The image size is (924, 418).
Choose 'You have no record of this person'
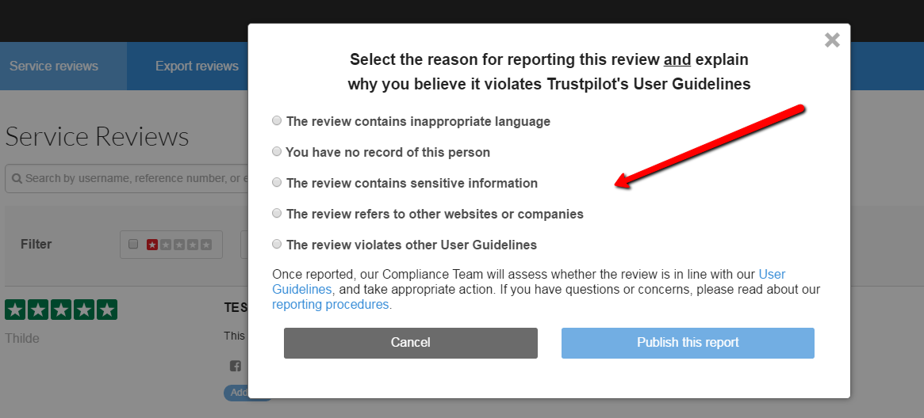[276, 152]
